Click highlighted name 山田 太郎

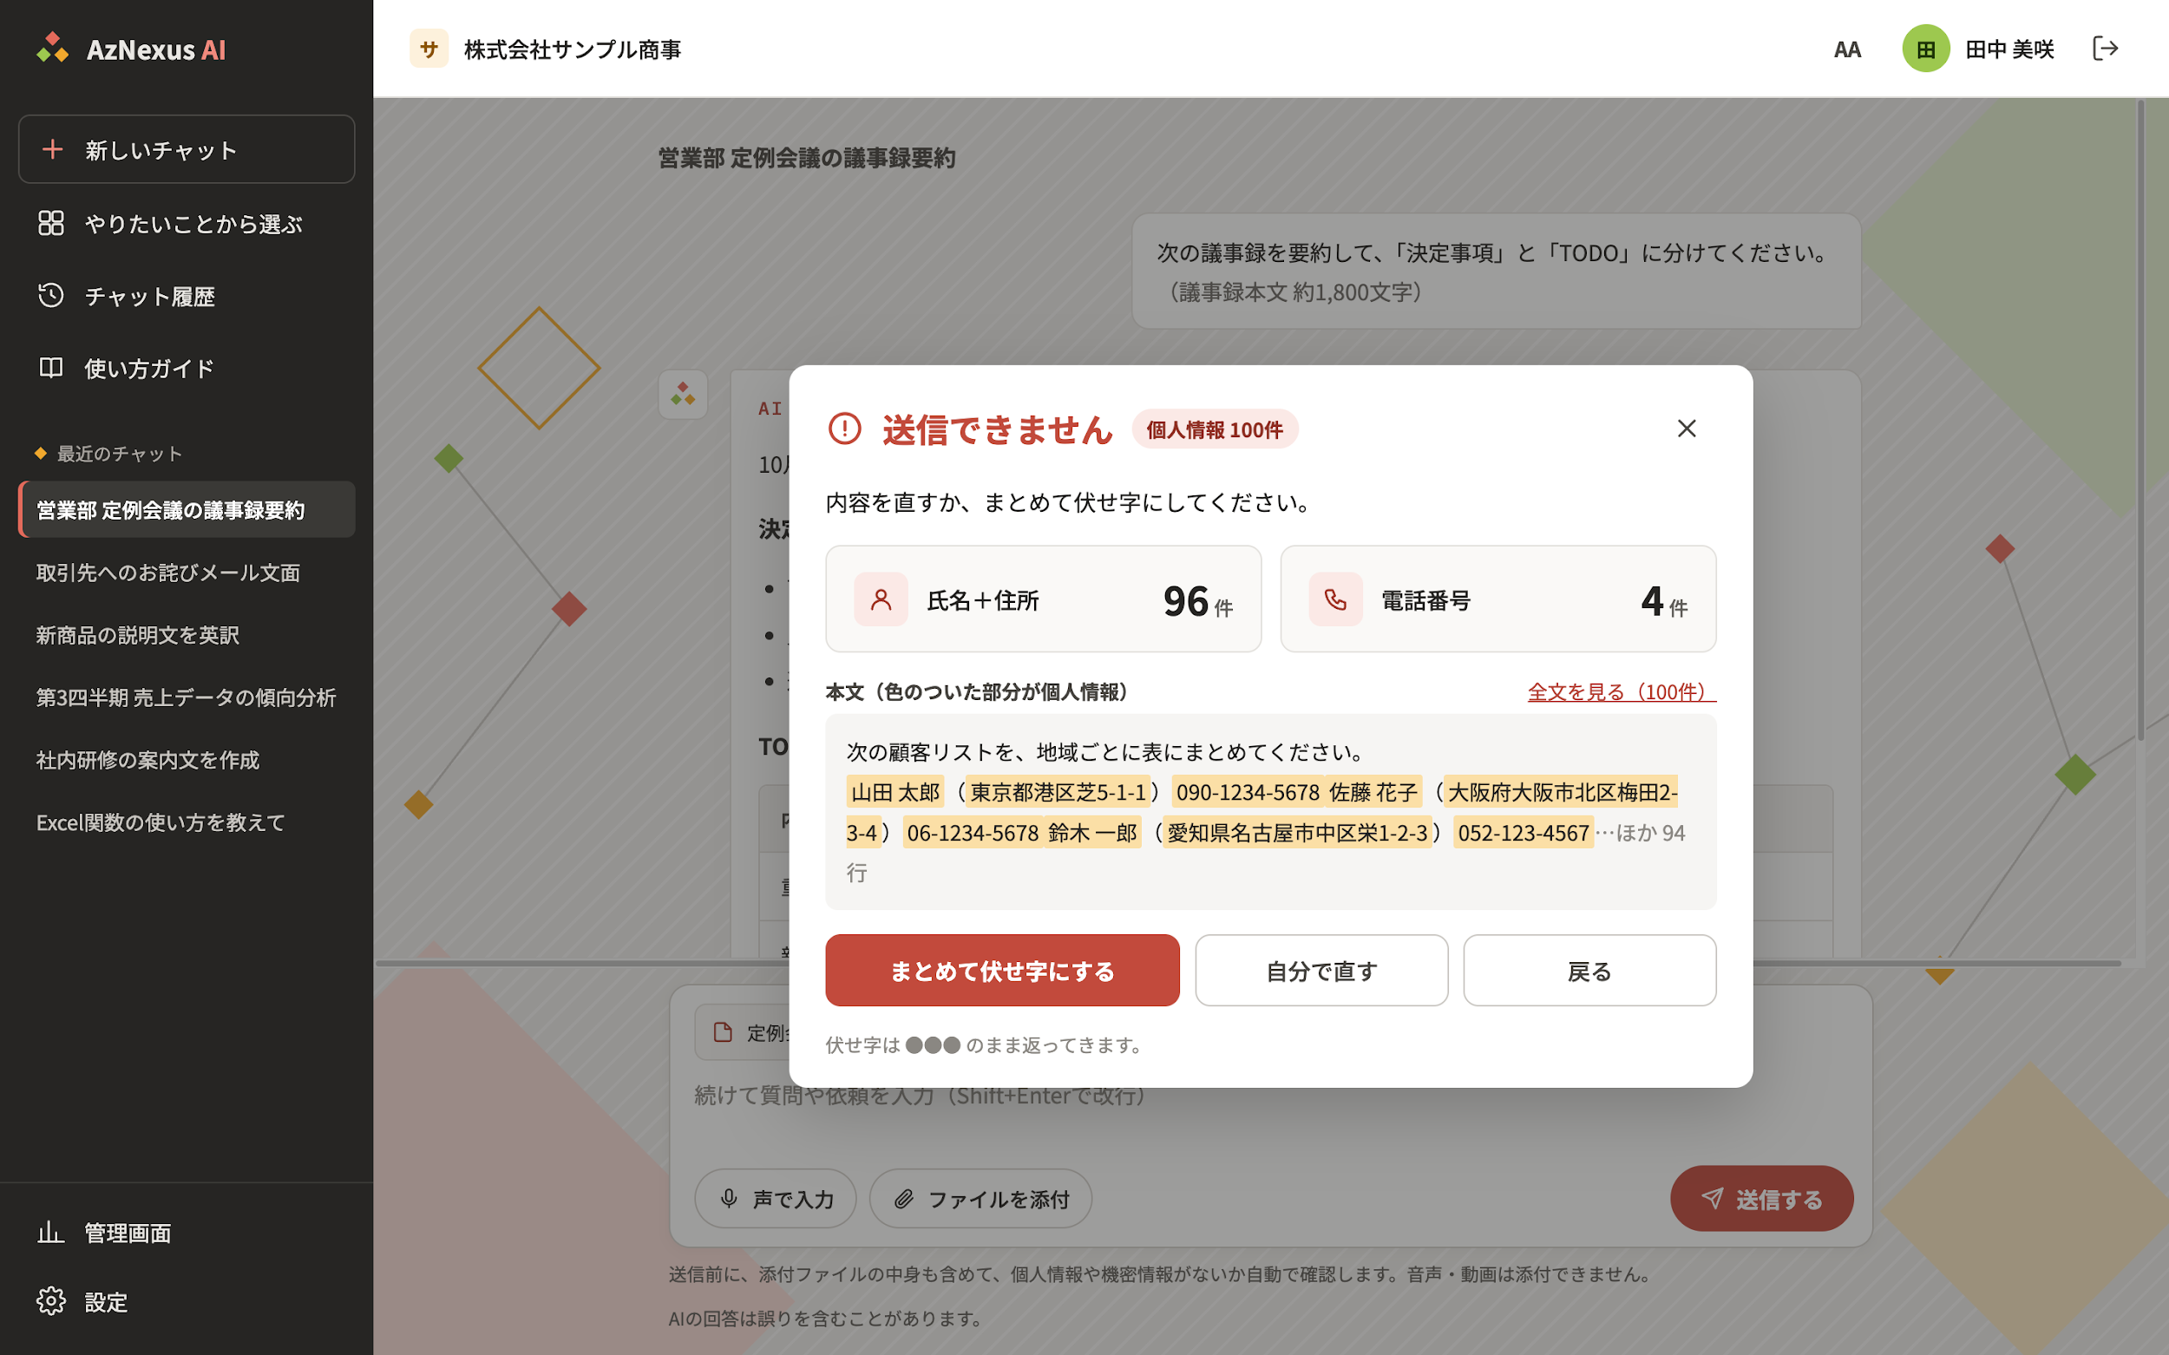click(x=894, y=792)
